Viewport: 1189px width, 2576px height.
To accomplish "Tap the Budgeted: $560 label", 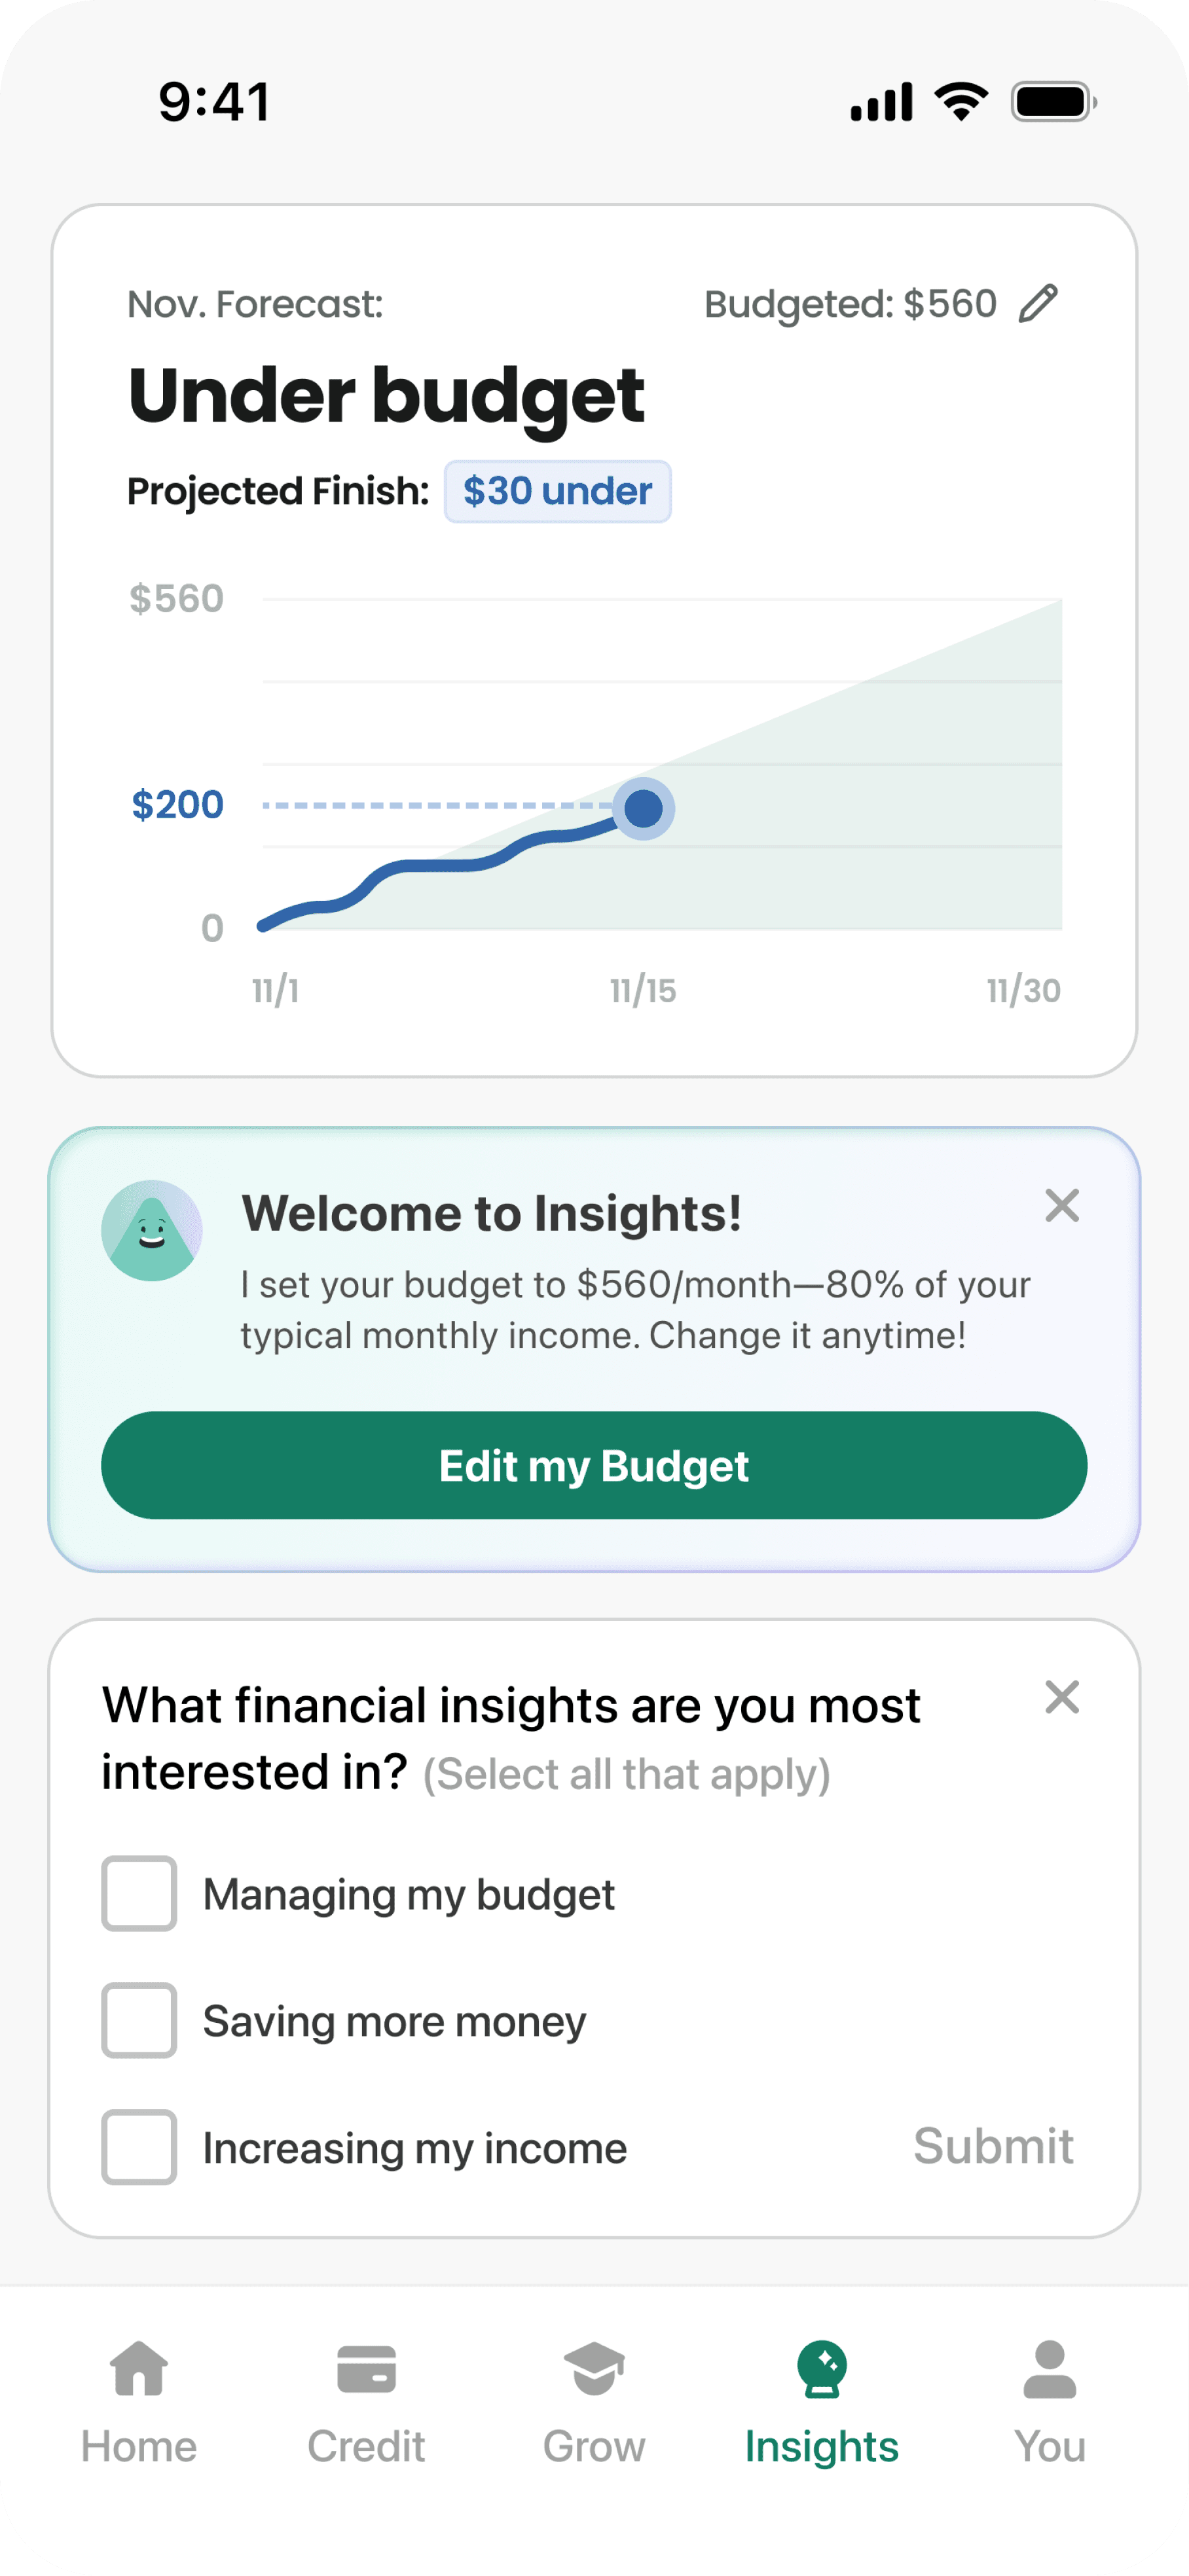I will (850, 304).
